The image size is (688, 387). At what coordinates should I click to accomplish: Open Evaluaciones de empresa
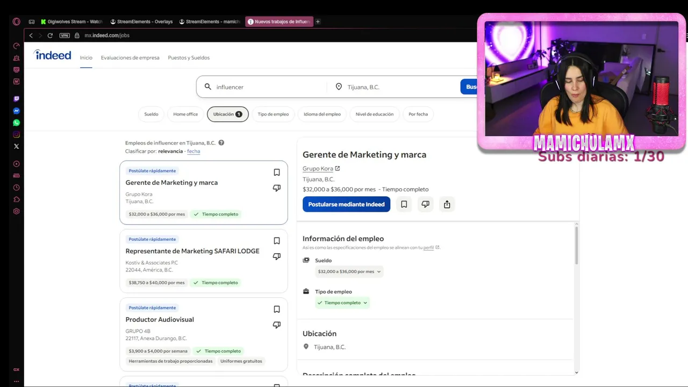(130, 58)
